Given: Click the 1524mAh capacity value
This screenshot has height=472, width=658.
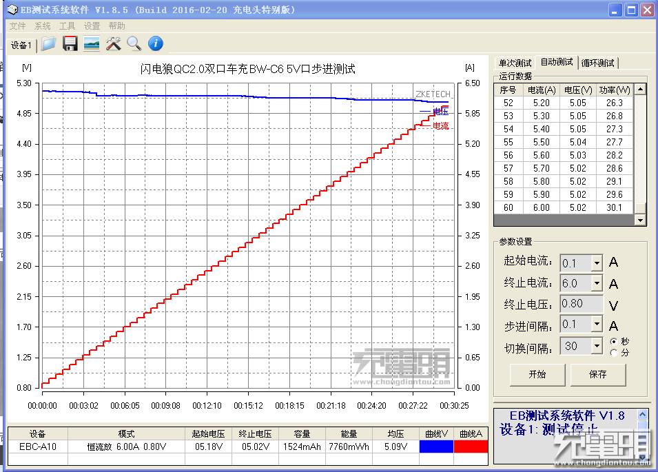Looking at the screenshot, I should (302, 447).
